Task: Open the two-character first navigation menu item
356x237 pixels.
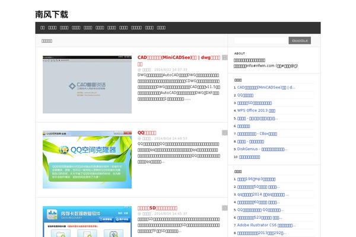Action: (x=43, y=28)
